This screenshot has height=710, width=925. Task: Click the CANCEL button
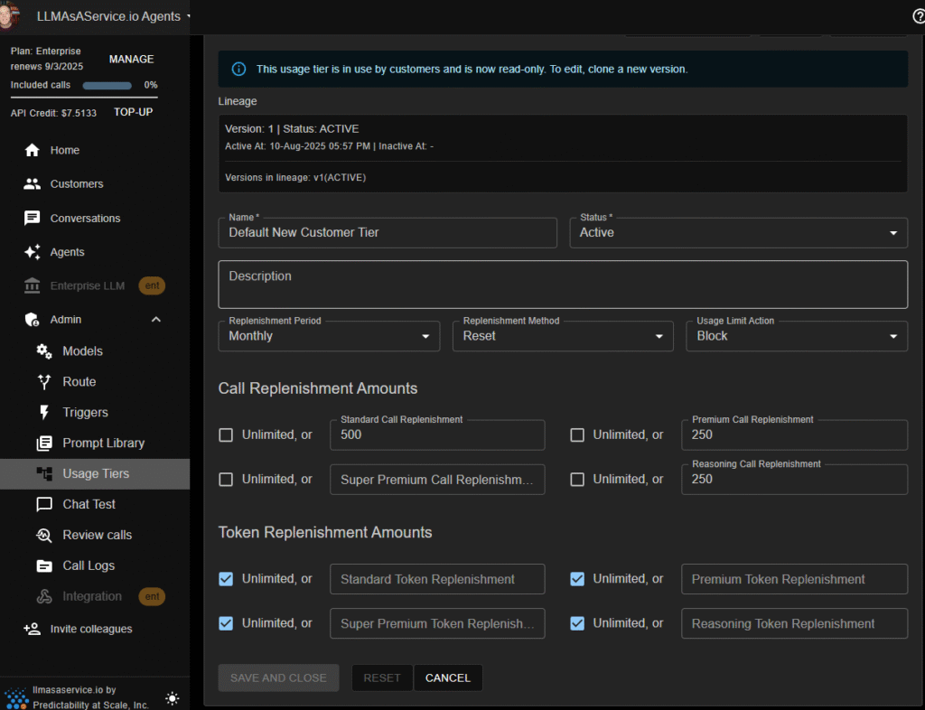click(448, 678)
